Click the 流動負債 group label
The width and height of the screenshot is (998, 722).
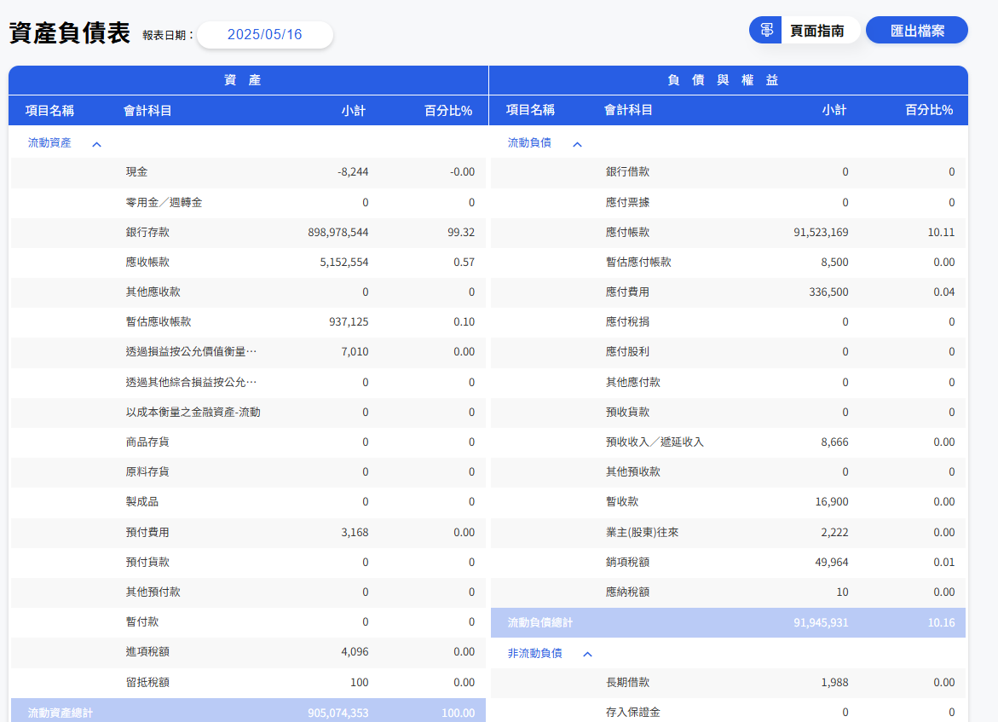529,142
